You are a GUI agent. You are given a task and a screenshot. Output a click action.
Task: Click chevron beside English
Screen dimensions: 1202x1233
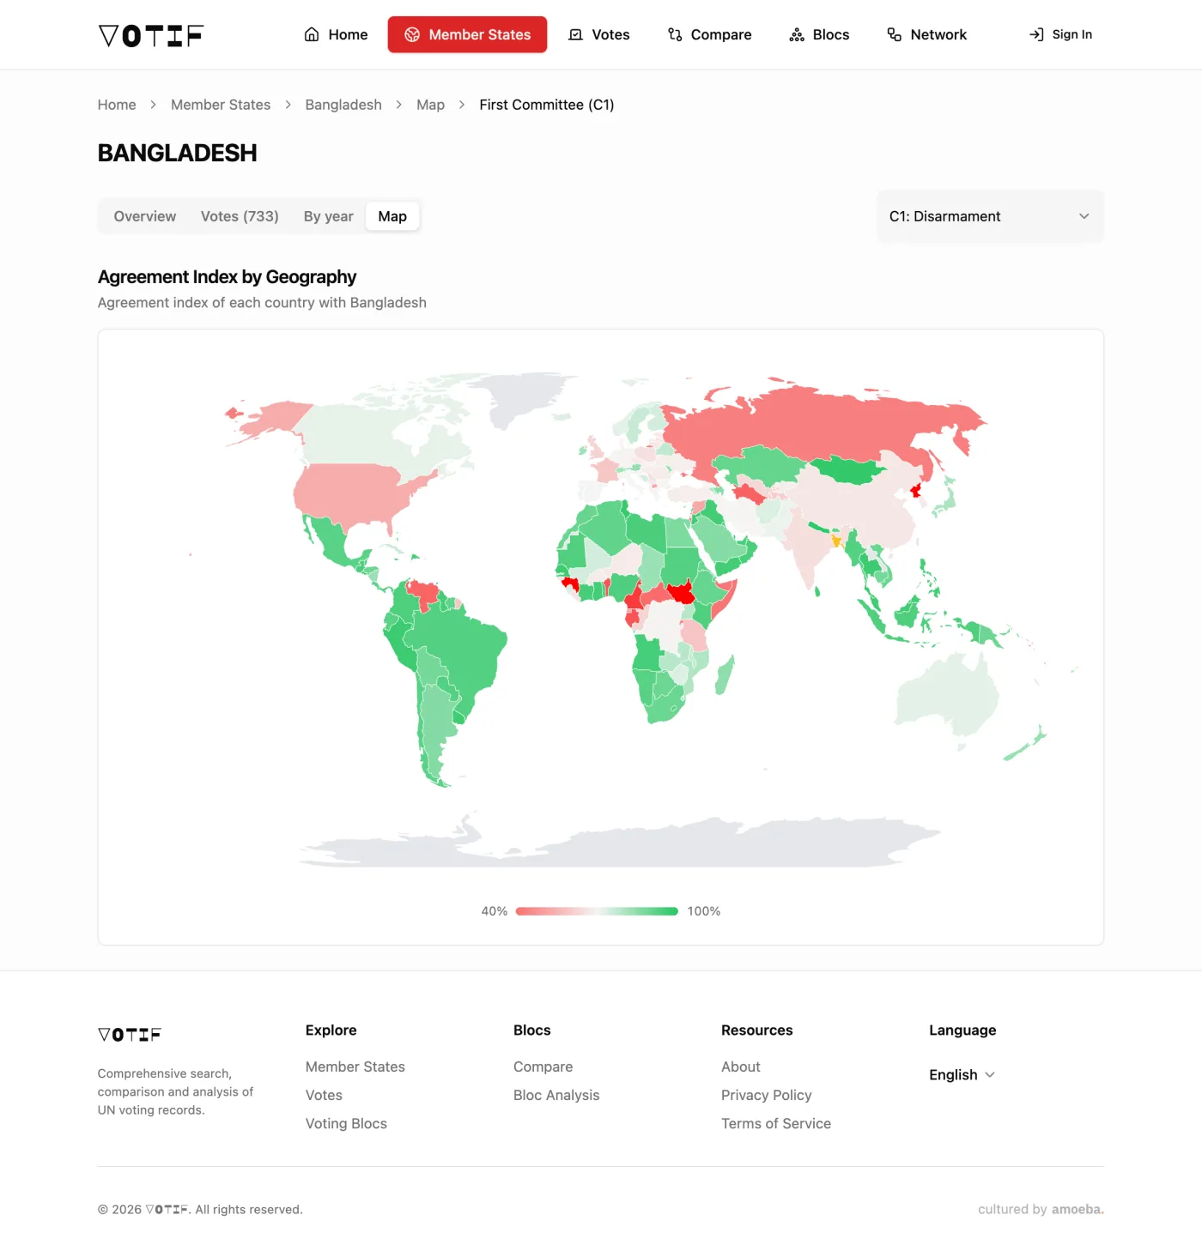point(989,1075)
